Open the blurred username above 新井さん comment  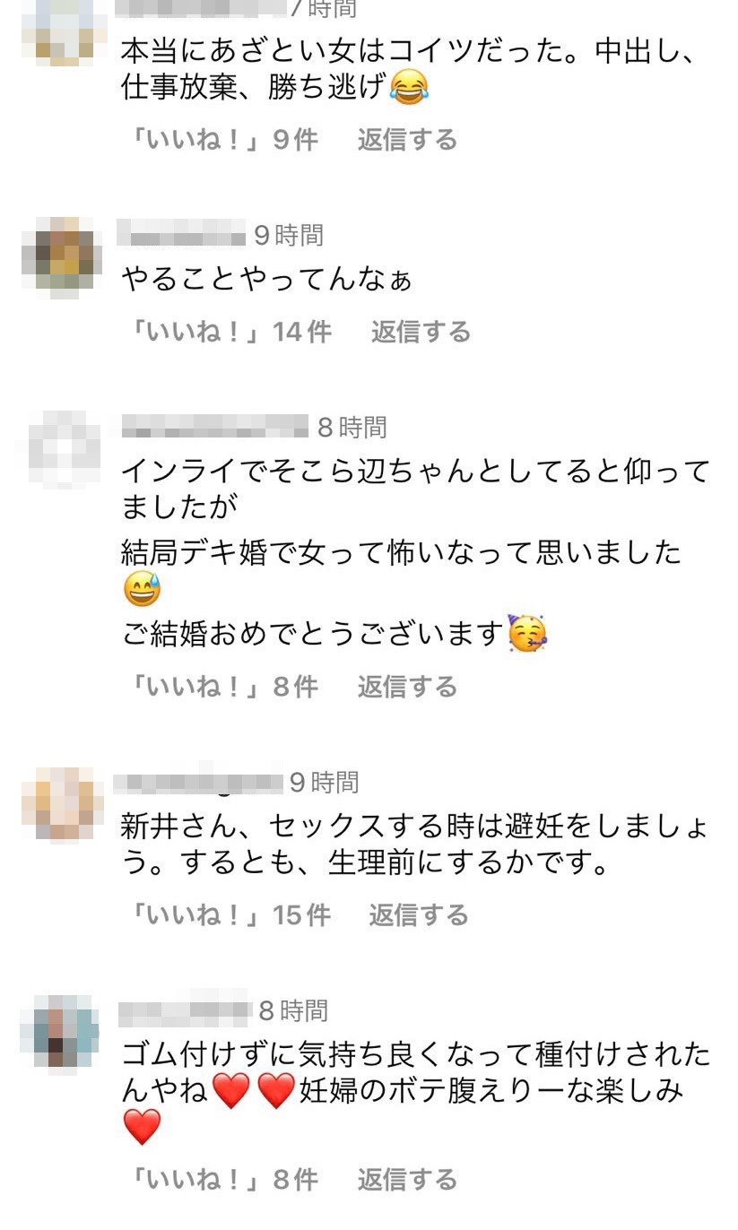(x=198, y=783)
